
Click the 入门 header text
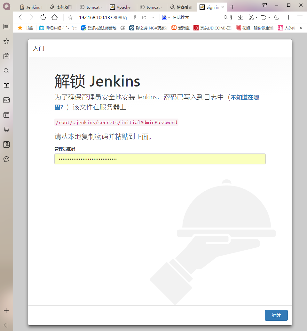(39, 48)
